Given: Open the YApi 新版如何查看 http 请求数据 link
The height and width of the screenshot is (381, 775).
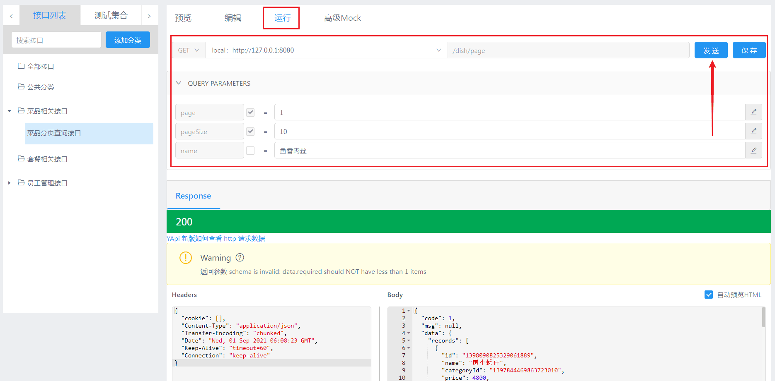Looking at the screenshot, I should (x=216, y=238).
